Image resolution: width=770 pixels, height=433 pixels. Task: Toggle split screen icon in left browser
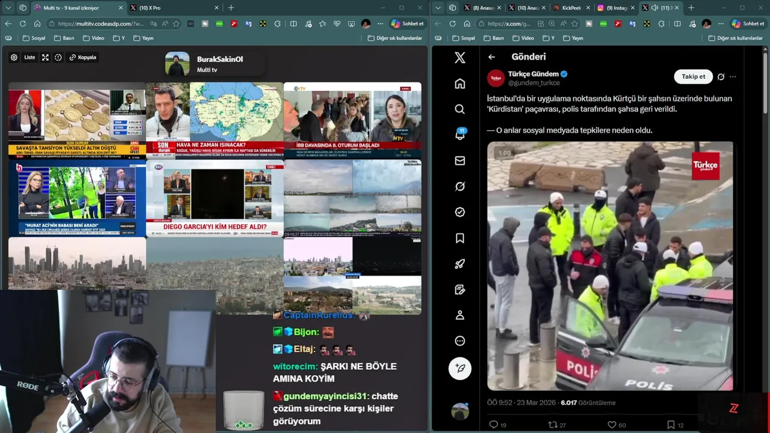coord(293,23)
